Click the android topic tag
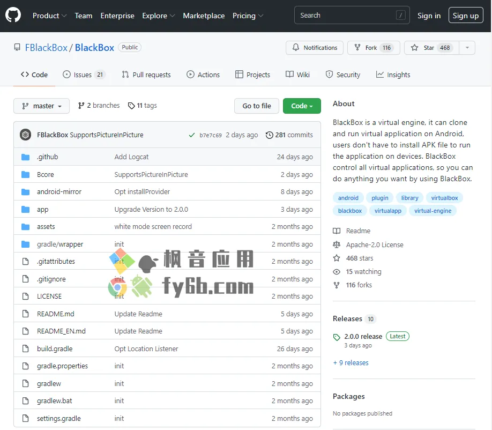 click(x=348, y=198)
